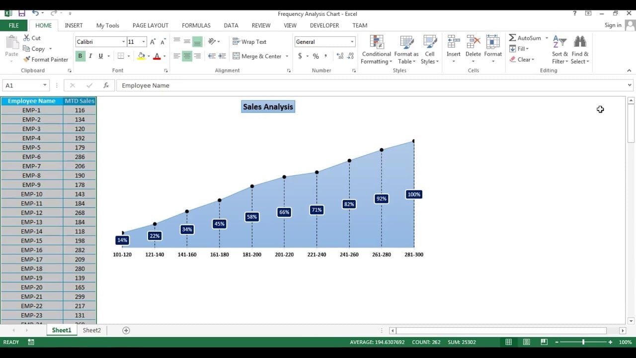Click the Cut scissors icon

point(26,38)
